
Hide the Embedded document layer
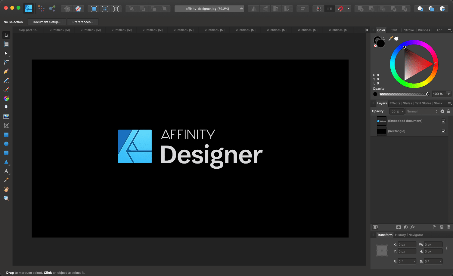443,121
